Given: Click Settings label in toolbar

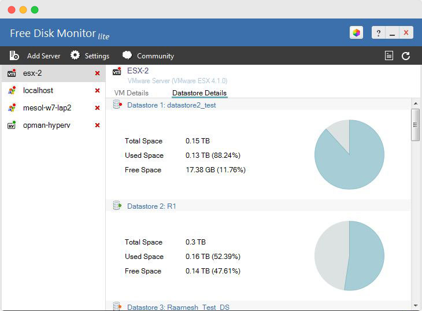Looking at the screenshot, I should point(97,56).
